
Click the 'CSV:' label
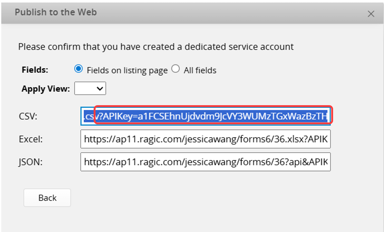28,117
